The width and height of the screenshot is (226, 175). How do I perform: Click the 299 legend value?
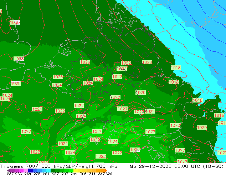coord(74,174)
